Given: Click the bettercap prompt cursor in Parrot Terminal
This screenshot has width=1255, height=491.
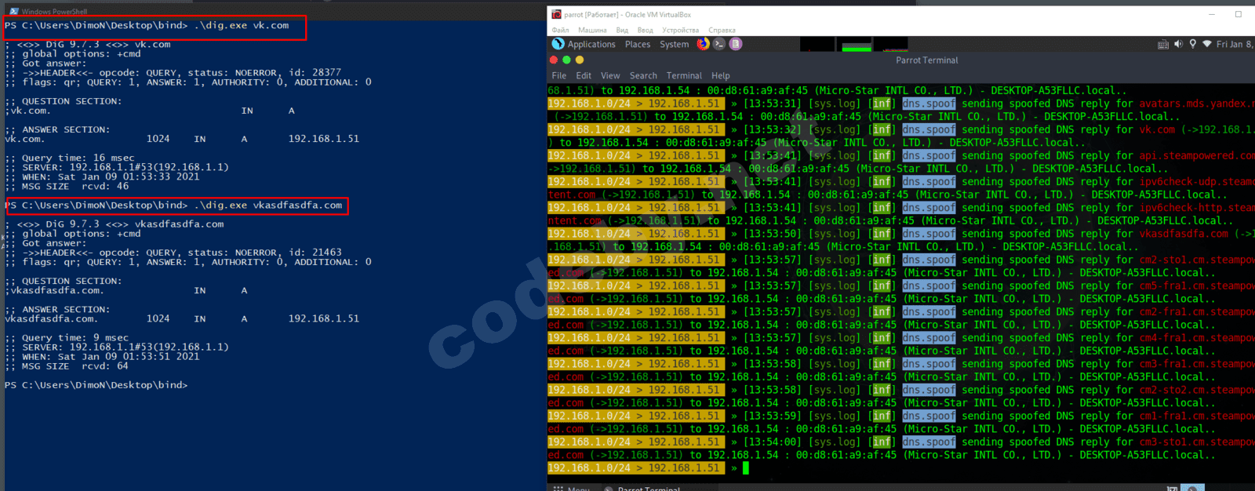Looking at the screenshot, I should [746, 468].
